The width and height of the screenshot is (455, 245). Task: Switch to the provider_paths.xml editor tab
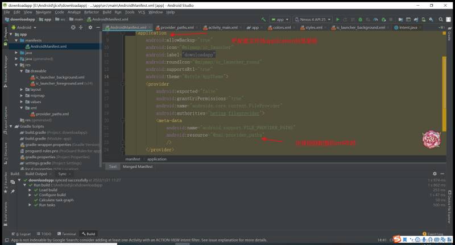click(x=175, y=27)
